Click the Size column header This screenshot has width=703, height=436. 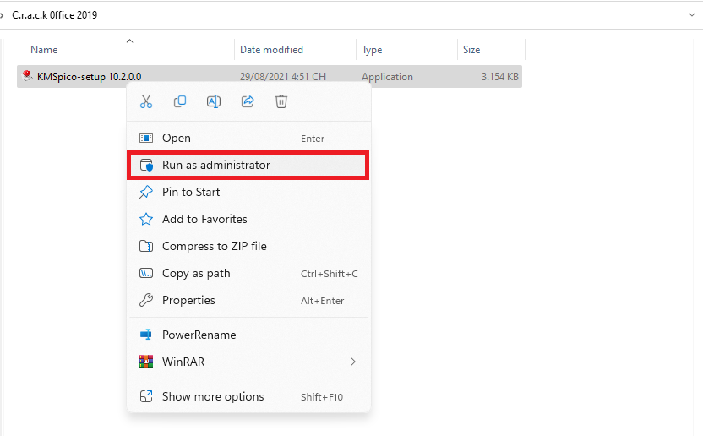tap(471, 50)
